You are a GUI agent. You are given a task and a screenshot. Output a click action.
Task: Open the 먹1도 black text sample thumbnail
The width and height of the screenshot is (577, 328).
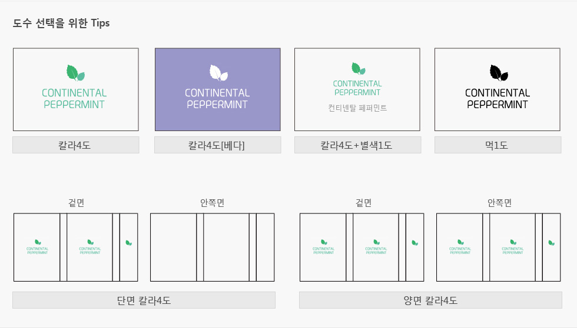[498, 89]
